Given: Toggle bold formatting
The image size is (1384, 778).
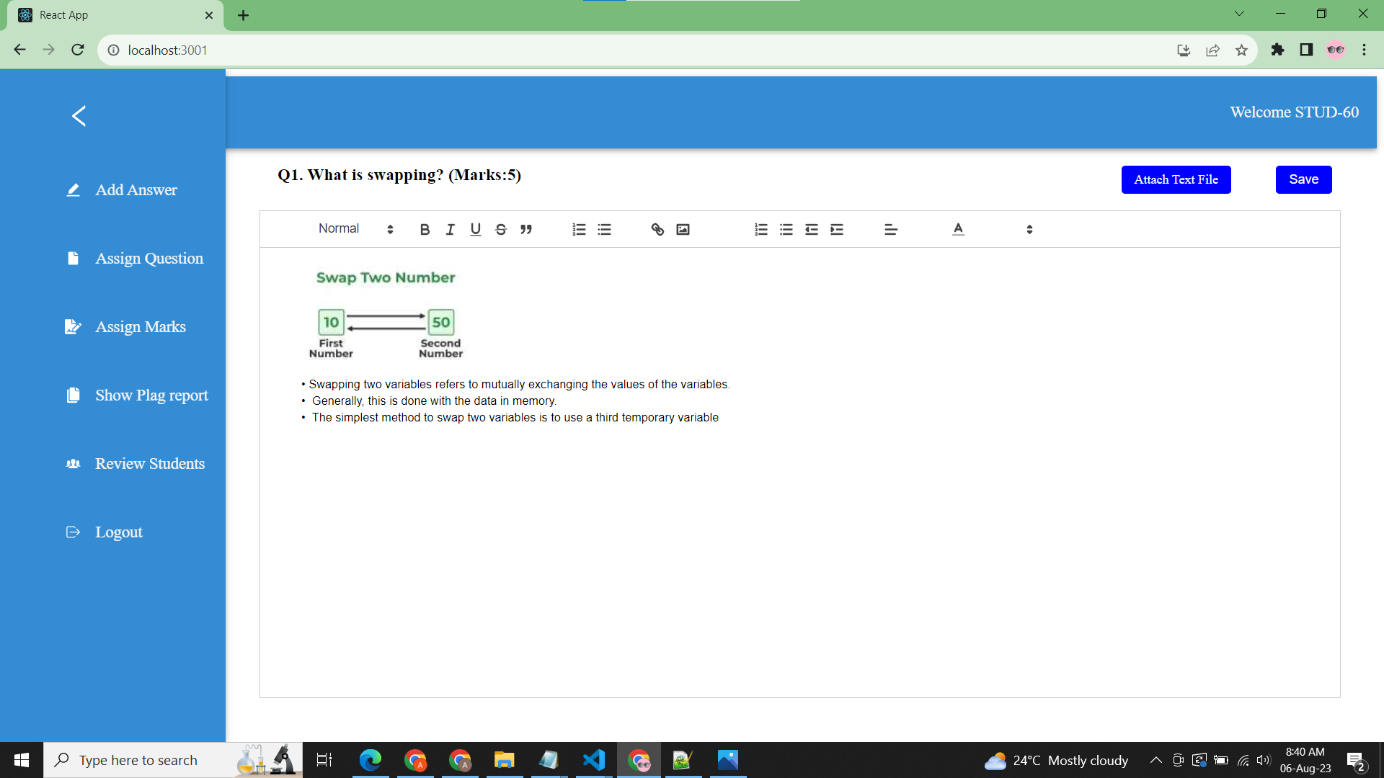Looking at the screenshot, I should [425, 229].
